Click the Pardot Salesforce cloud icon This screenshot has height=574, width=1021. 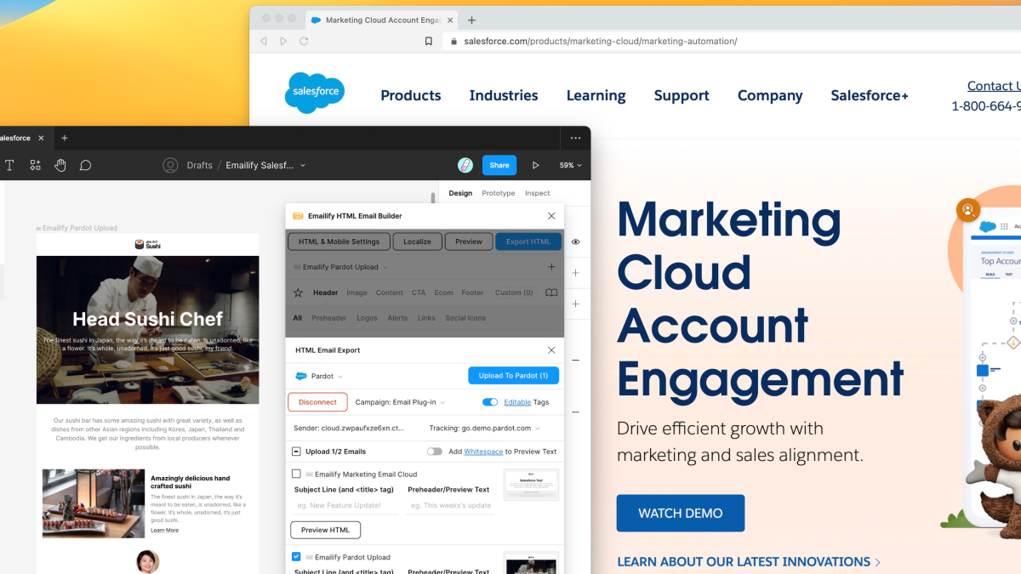point(300,376)
